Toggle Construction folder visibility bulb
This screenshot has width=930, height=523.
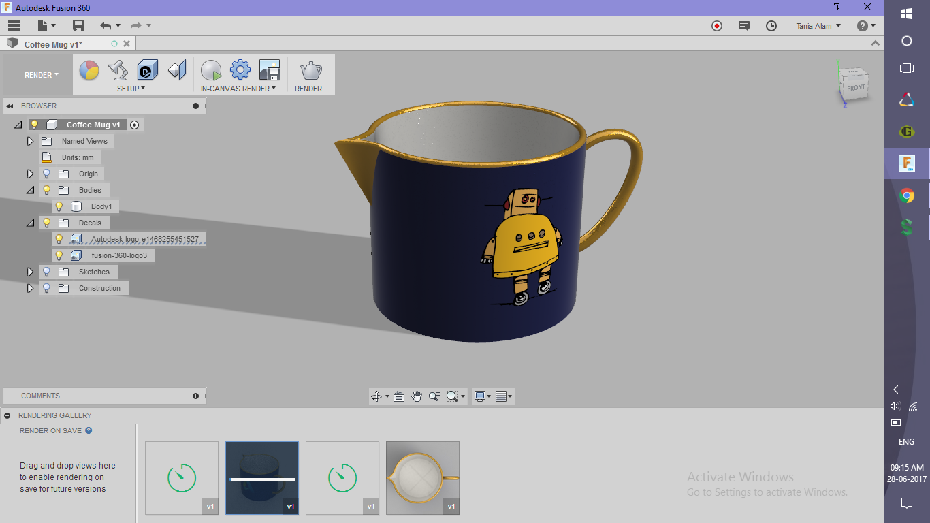coord(47,288)
